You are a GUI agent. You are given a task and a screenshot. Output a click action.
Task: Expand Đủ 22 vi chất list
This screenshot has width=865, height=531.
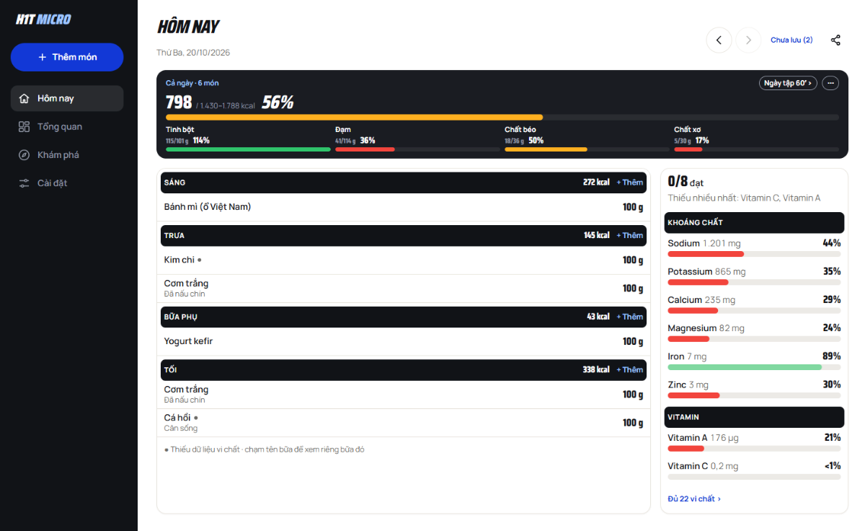(694, 499)
